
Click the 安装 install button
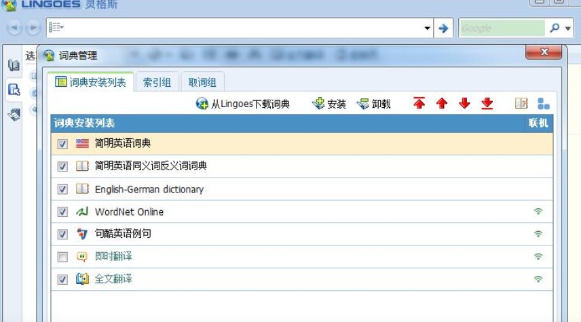[x=329, y=104]
